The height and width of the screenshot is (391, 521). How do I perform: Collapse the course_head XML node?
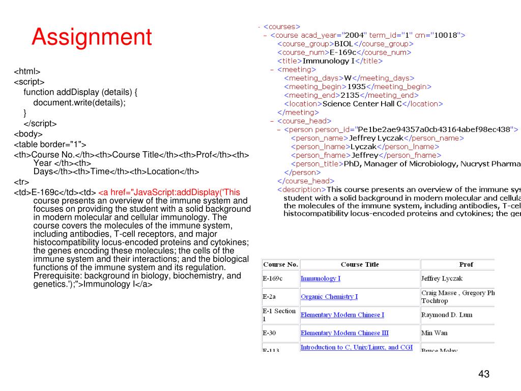point(272,121)
